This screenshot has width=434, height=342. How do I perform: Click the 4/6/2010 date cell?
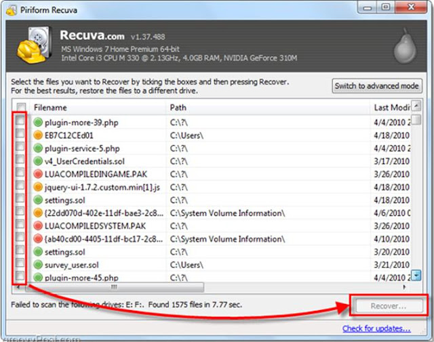coord(392,213)
